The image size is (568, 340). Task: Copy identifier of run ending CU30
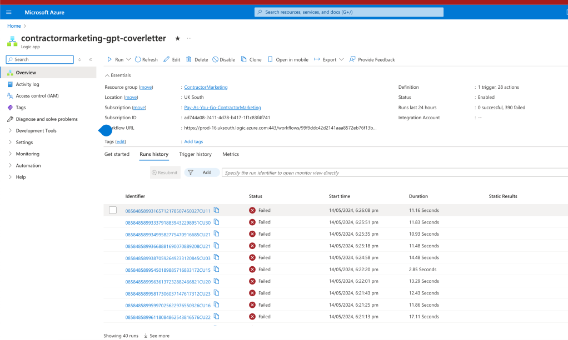(x=216, y=222)
